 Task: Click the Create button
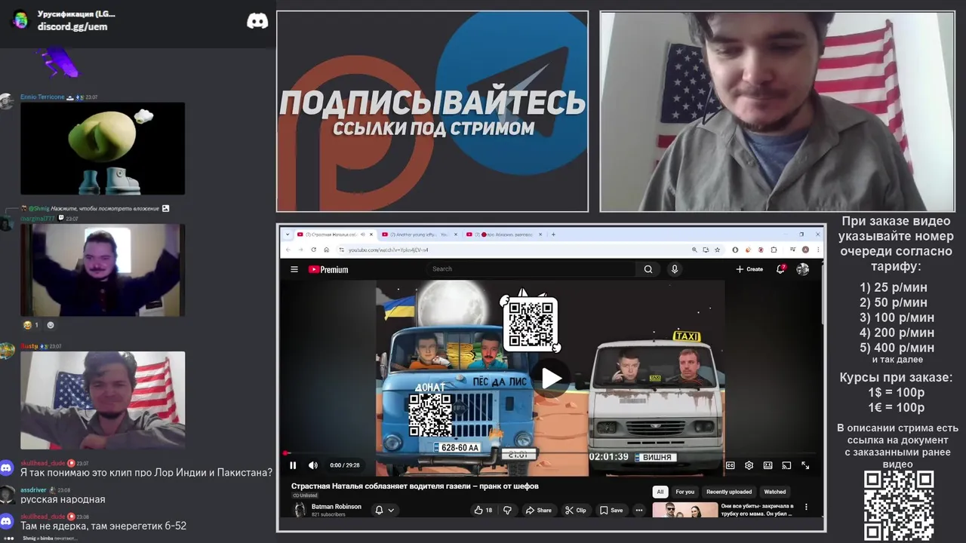749,269
